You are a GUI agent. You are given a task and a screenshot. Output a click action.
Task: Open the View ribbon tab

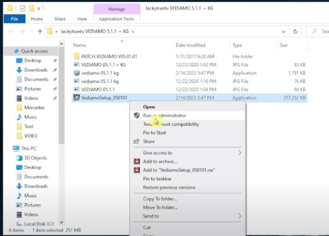tap(82, 19)
